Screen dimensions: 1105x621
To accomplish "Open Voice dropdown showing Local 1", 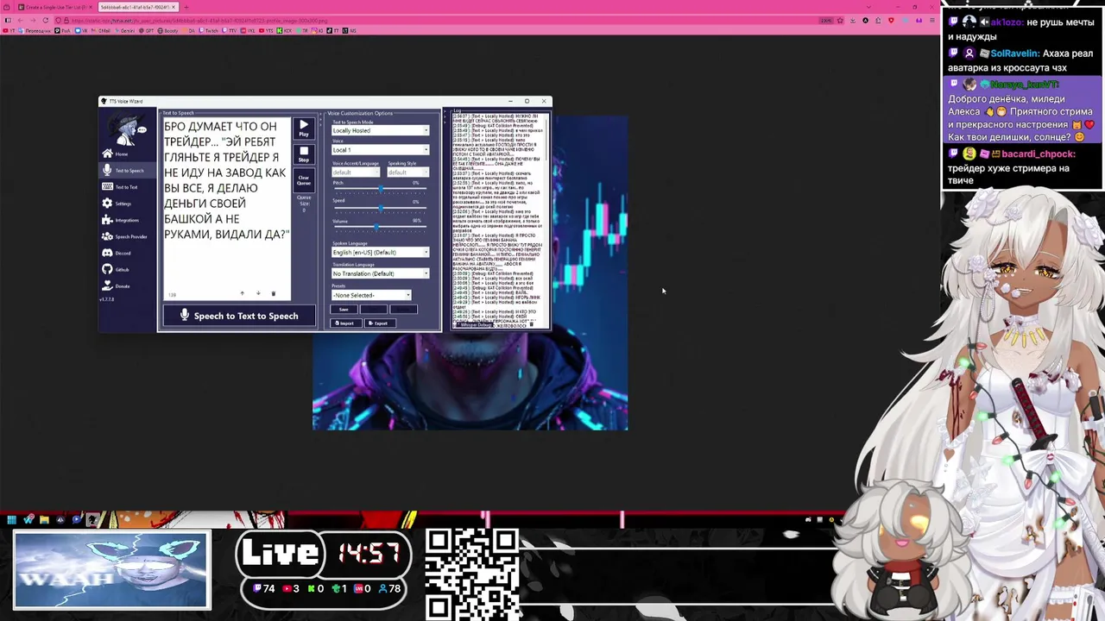I will coord(381,150).
